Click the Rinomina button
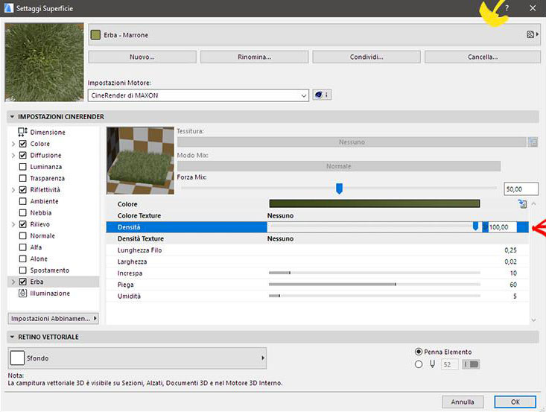 (254, 57)
